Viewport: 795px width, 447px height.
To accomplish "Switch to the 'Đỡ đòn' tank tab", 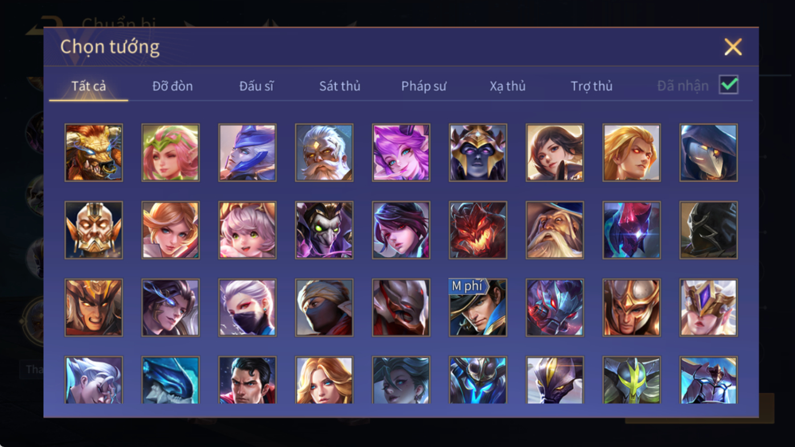I will (173, 86).
